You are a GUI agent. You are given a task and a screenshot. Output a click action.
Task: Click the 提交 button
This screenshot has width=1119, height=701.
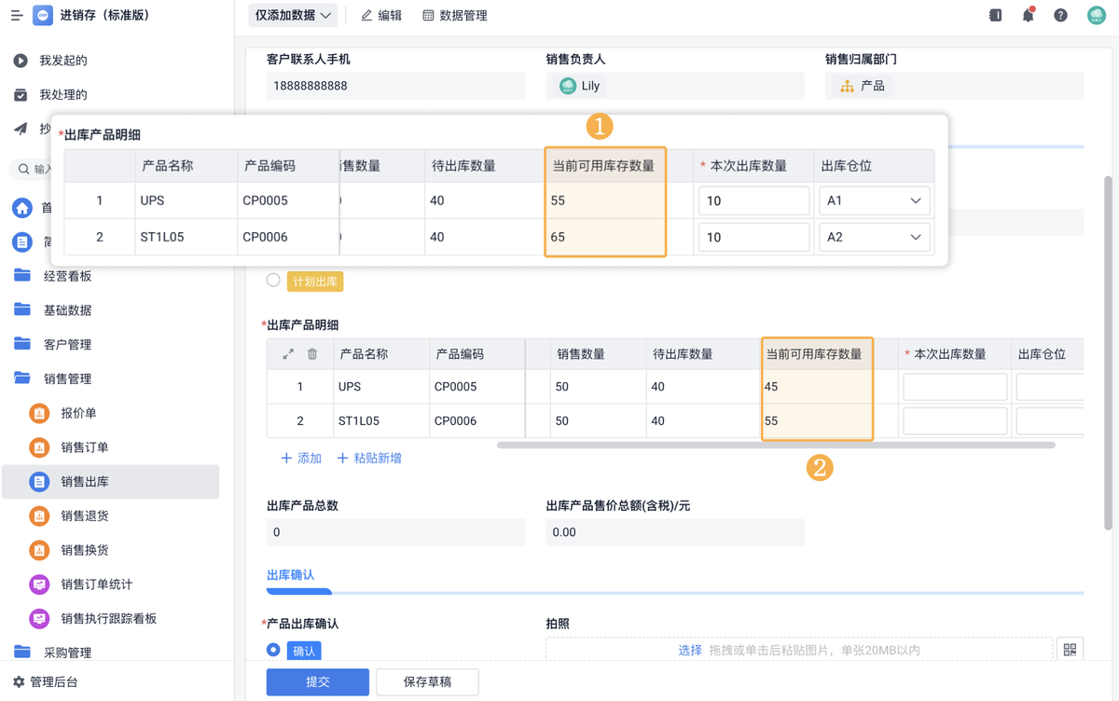pyautogui.click(x=317, y=681)
